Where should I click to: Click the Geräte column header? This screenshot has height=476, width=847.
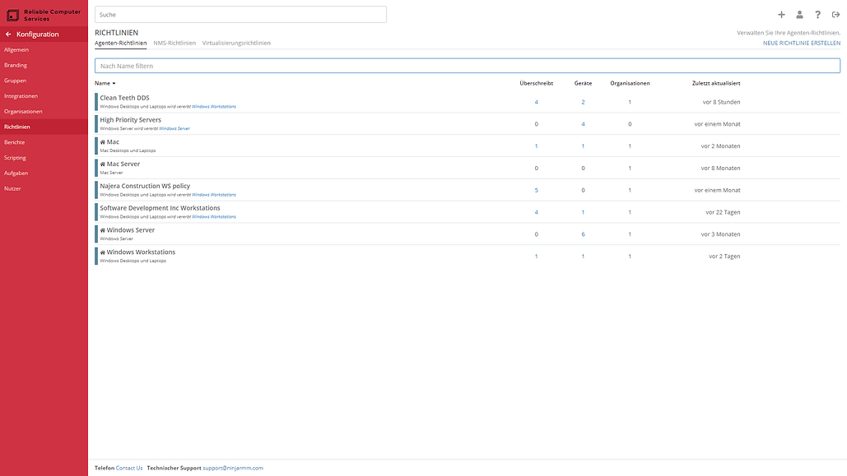pyautogui.click(x=583, y=84)
